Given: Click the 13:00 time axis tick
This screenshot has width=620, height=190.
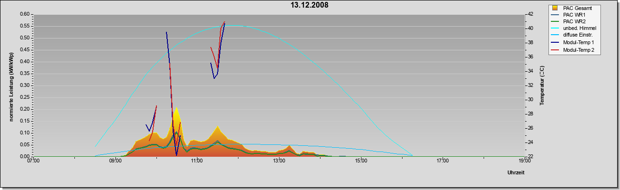Looking at the screenshot, I should [x=279, y=161].
